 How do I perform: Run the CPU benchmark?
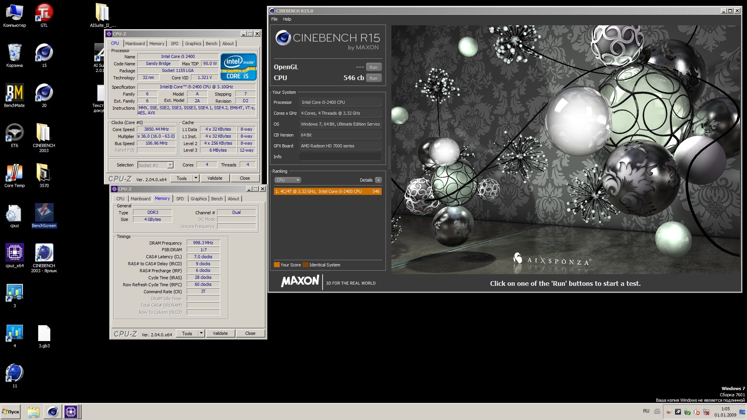[373, 78]
